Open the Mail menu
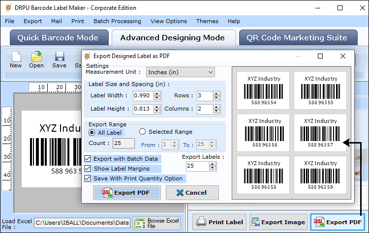The height and width of the screenshot is (233, 369). pos(57,21)
